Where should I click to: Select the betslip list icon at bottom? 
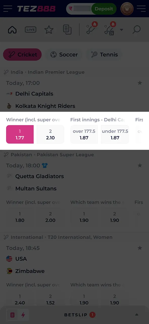(12, 315)
